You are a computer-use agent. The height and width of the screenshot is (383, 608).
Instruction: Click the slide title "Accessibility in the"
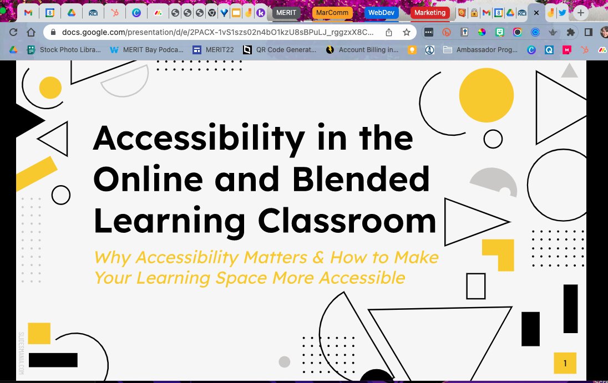pos(253,139)
